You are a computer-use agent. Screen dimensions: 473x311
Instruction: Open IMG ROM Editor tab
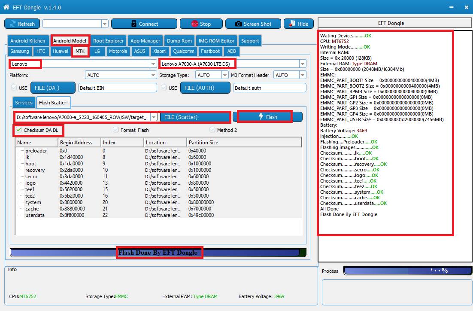(x=216, y=41)
